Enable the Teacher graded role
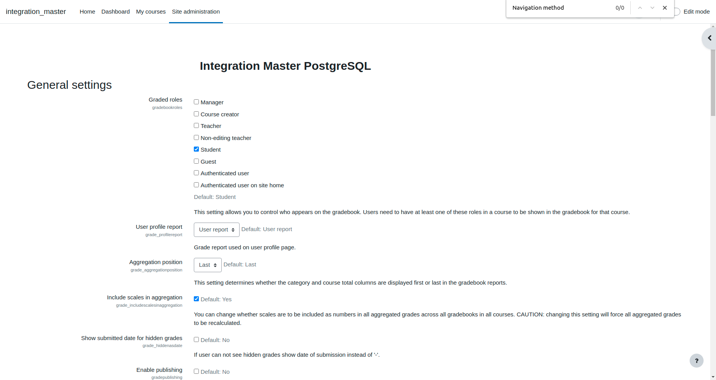 click(197, 126)
